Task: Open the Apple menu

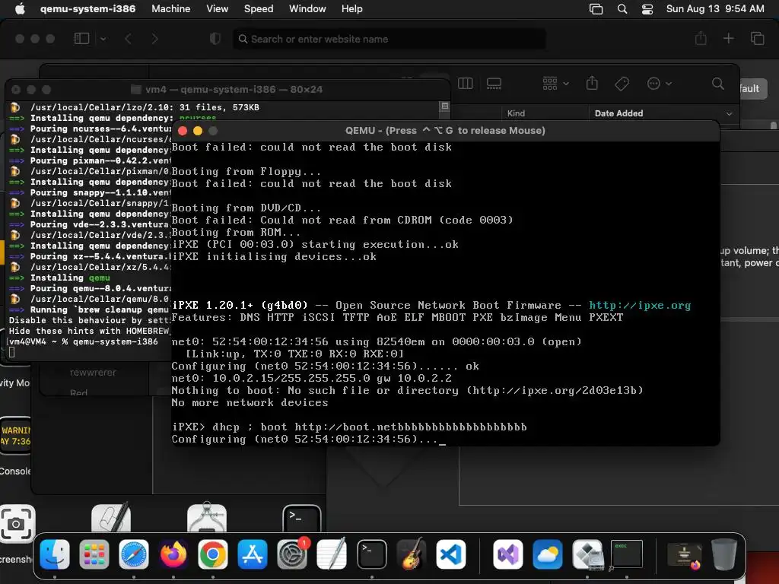Action: 20,9
